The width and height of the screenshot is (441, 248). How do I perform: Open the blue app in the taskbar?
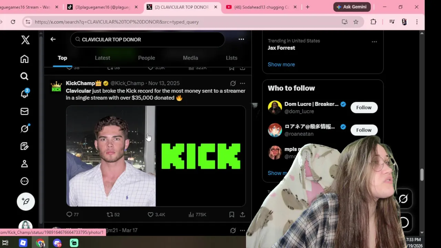pos(23,243)
